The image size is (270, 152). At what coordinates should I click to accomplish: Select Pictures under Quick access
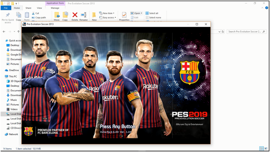(x=13, y=64)
